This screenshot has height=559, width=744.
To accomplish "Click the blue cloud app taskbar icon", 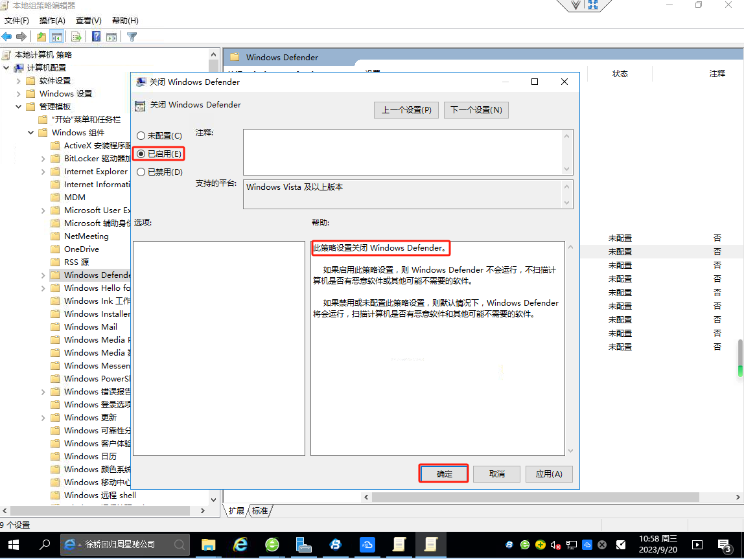I will [367, 545].
